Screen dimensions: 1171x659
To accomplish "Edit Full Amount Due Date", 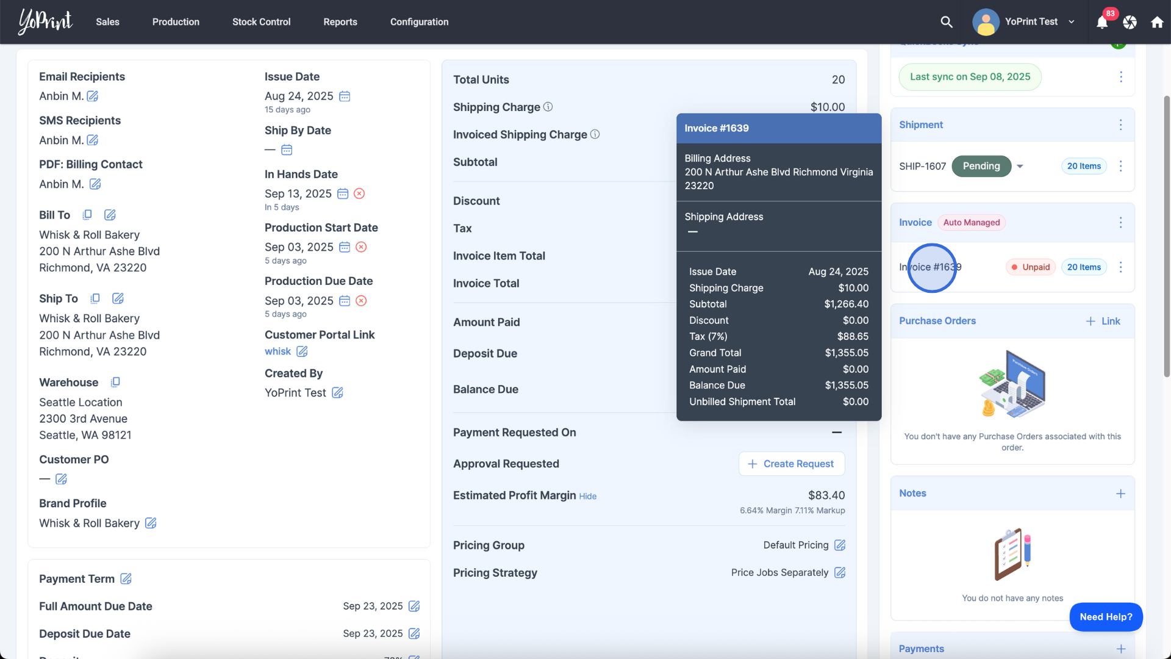I will (414, 606).
